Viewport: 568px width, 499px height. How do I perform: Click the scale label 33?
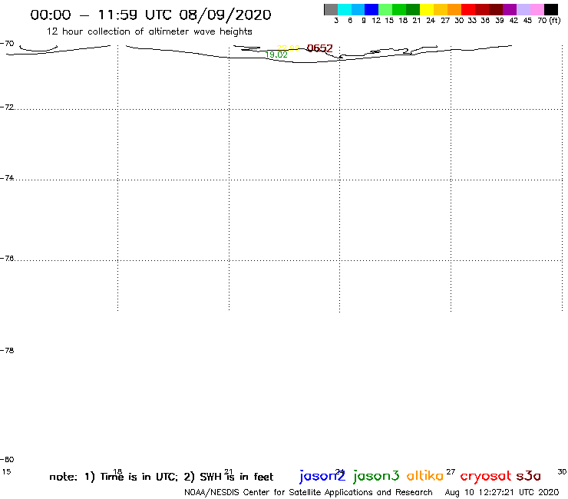tap(471, 21)
